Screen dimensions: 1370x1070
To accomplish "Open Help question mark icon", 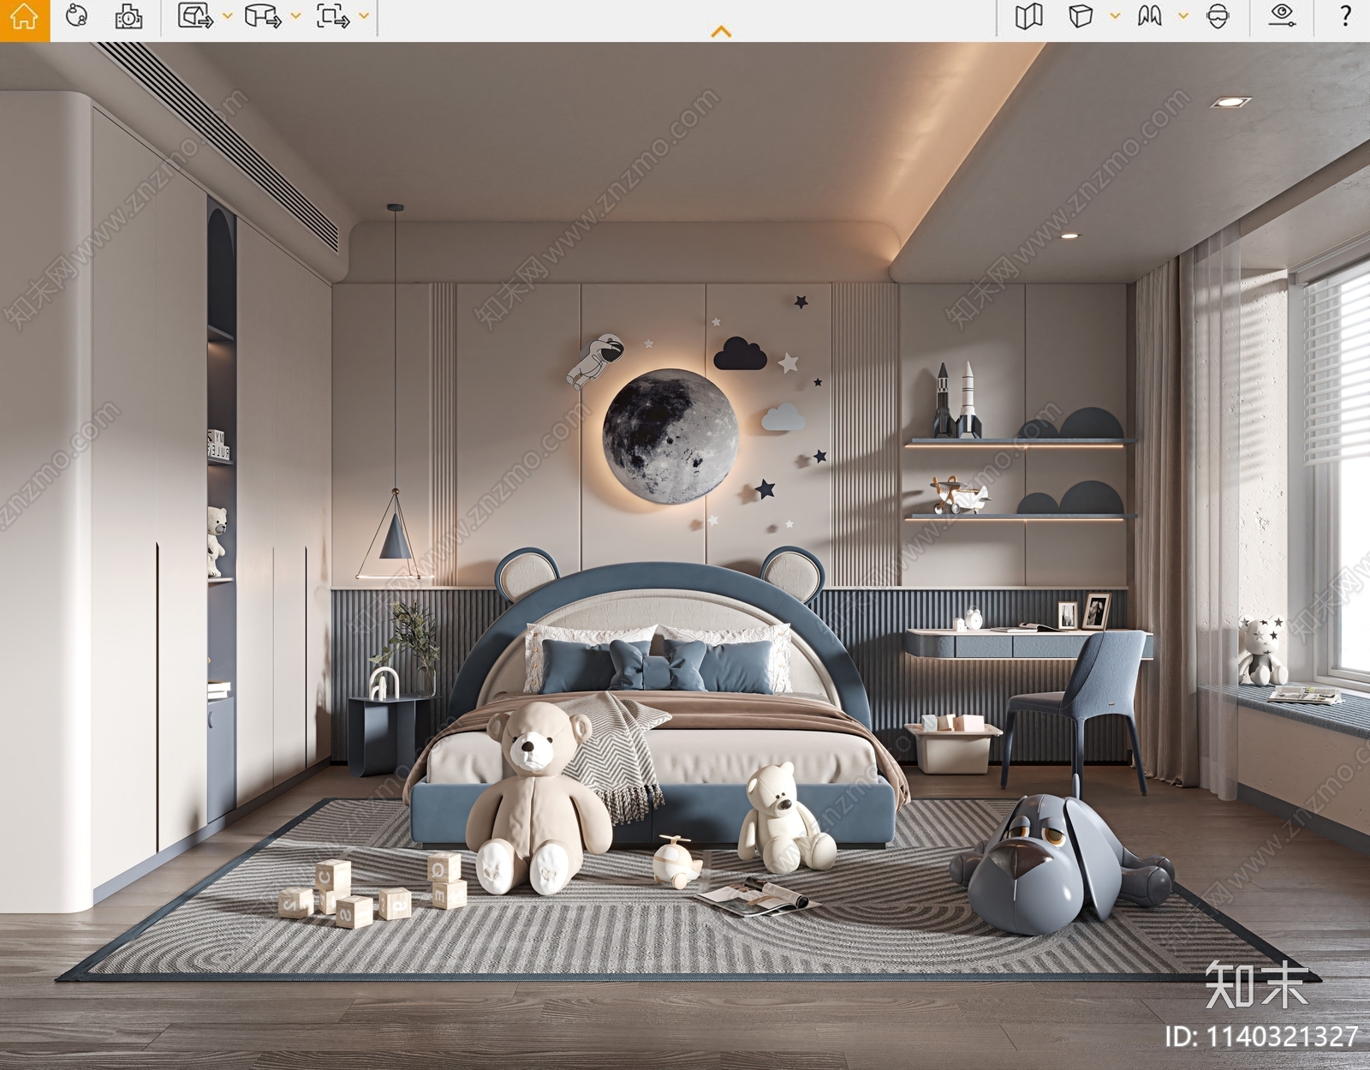I will point(1346,15).
